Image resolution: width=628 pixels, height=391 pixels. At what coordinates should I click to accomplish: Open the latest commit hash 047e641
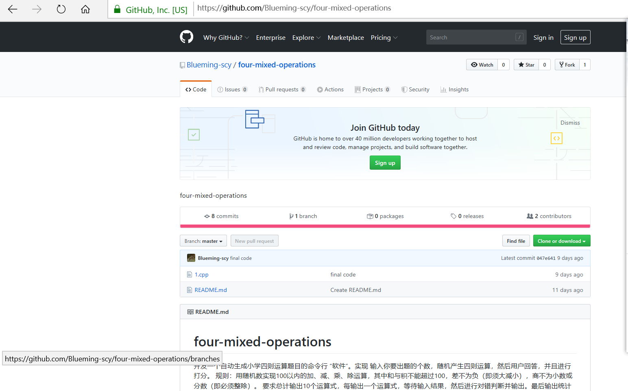[546, 258]
